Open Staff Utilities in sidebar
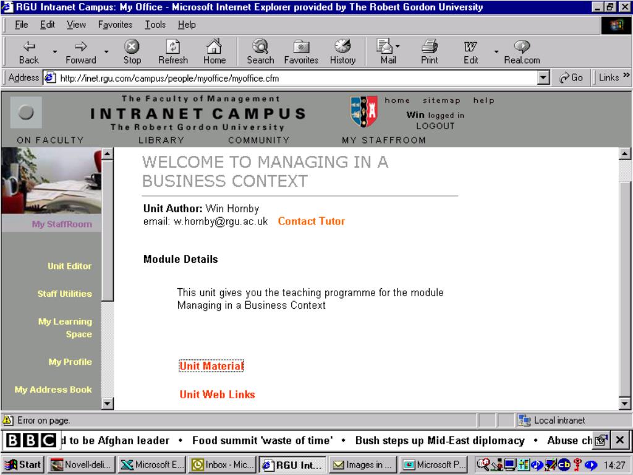Viewport: 633px width, 475px height. pos(64,294)
